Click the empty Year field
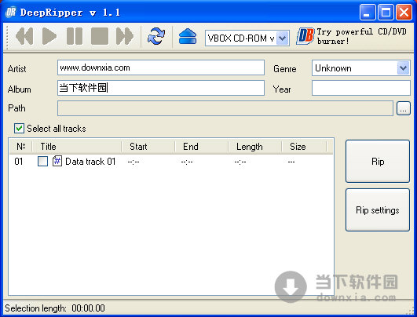 361,88
